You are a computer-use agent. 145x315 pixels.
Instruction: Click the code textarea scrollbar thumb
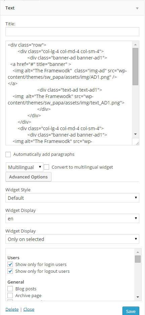click(x=135, y=67)
